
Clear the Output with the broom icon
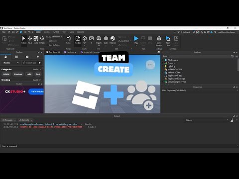click(x=232, y=120)
